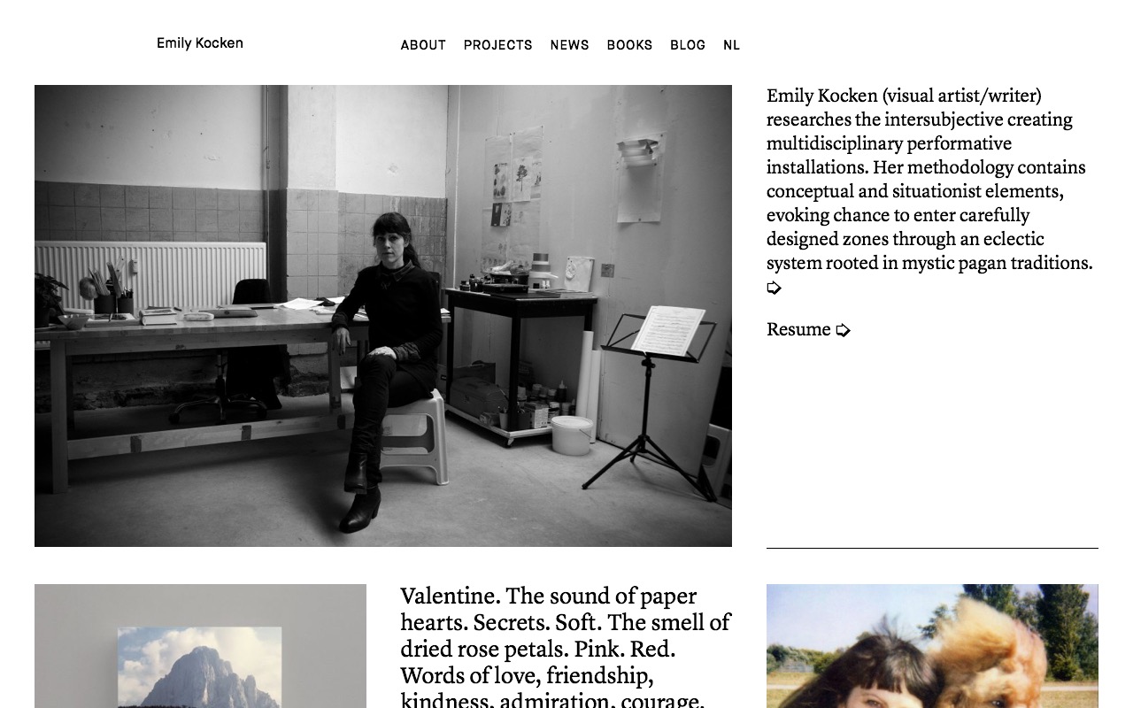The width and height of the screenshot is (1133, 708).
Task: Open the Emily Kocken home title
Action: click(200, 43)
